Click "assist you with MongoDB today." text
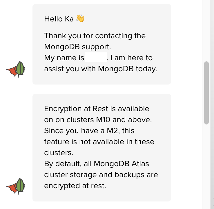This screenshot has width=214, height=209. tap(100, 69)
